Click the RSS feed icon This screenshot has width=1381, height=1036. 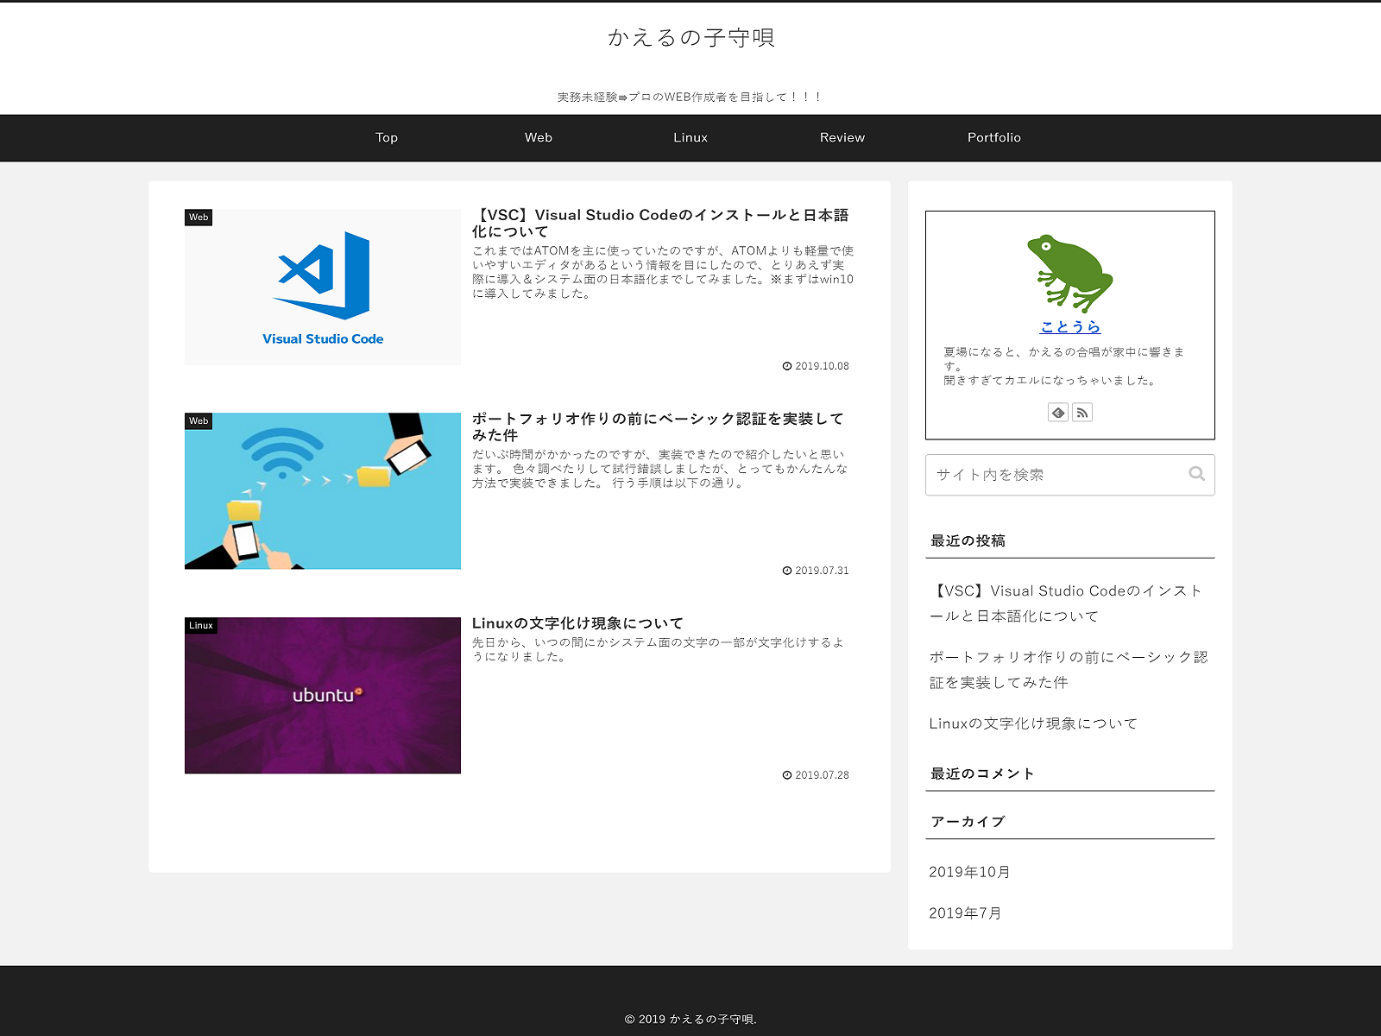1082,413
